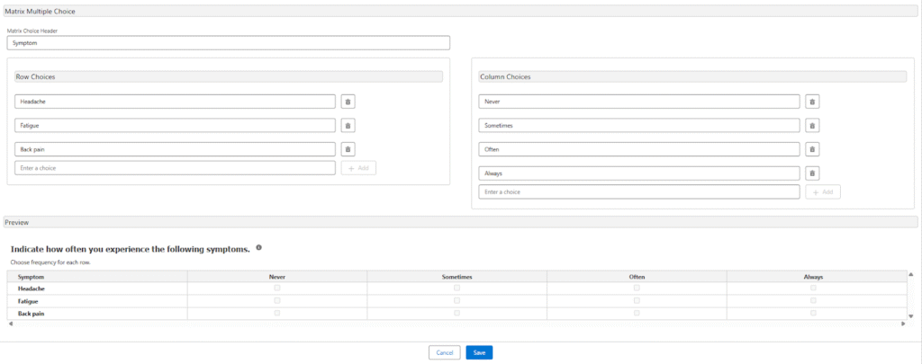This screenshot has width=922, height=364.
Task: Delete the Back pain row choice
Action: (348, 149)
